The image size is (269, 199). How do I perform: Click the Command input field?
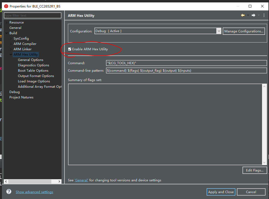[x=186, y=63]
